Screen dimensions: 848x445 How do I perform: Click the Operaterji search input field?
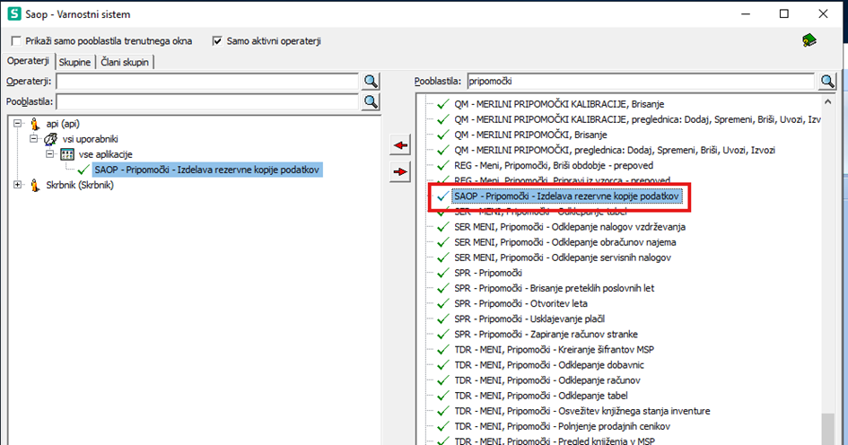(x=207, y=81)
